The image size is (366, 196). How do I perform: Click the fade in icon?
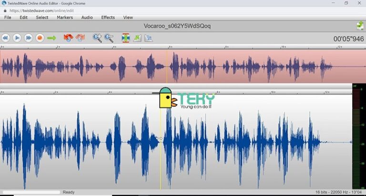click(x=137, y=38)
